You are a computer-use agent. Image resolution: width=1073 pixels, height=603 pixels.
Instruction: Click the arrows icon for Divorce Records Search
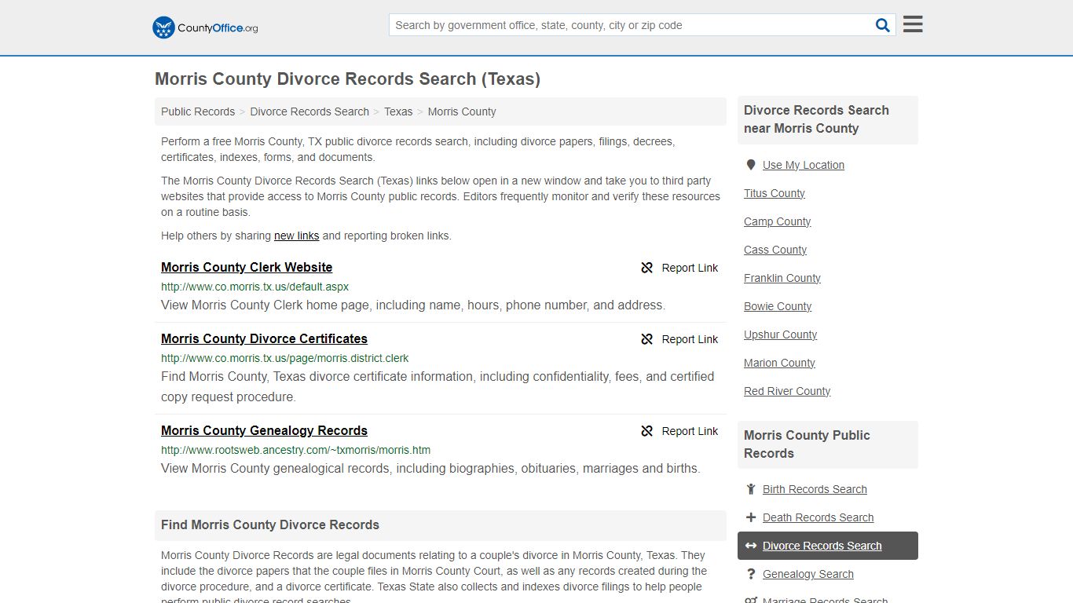(751, 546)
